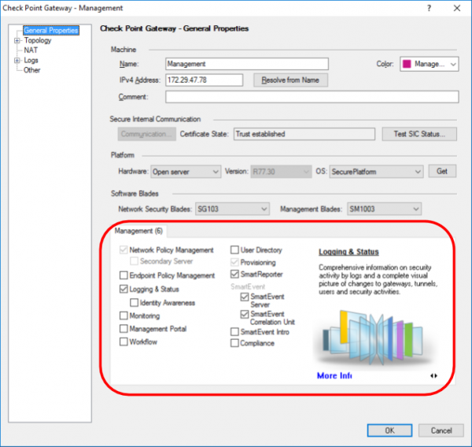Expand the Logs tree node

point(17,60)
